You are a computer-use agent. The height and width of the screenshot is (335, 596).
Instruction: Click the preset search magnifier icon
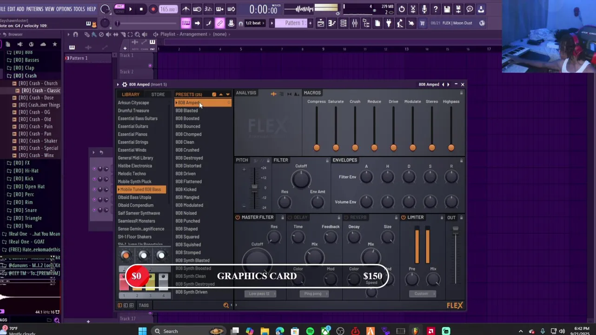[x=226, y=305]
